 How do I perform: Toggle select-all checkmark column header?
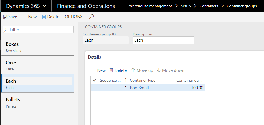coord(95,80)
